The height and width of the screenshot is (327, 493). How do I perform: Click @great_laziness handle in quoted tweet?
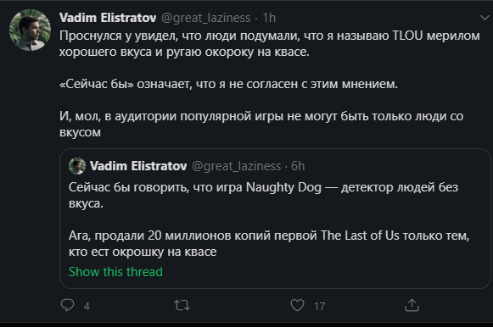click(237, 166)
